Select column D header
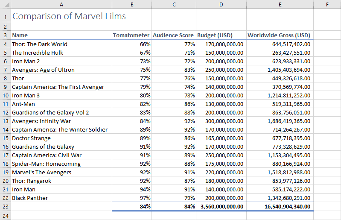This screenshot has height=220, width=341. [x=221, y=4]
